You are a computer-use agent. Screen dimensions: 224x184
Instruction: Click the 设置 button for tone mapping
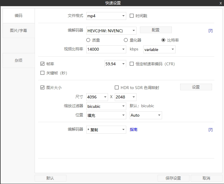pos(196,87)
